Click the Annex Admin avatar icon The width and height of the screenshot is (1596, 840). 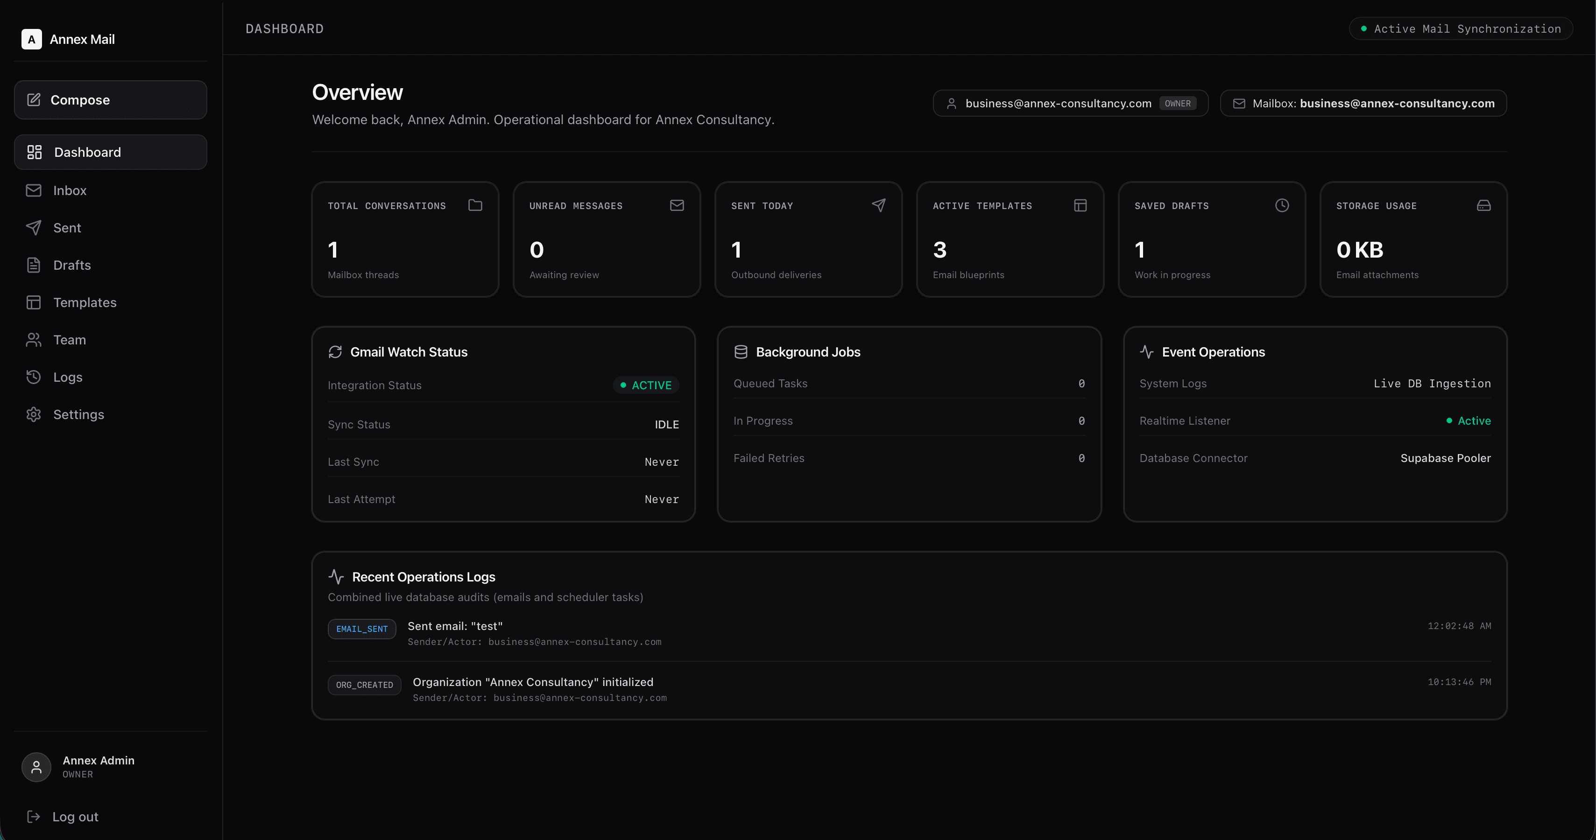[x=36, y=767]
